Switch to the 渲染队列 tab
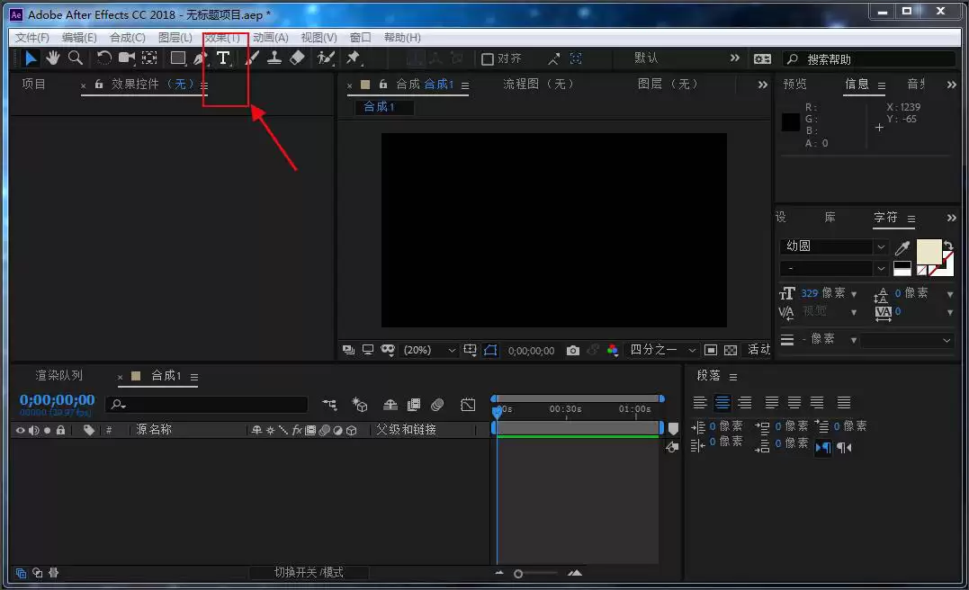Viewport: 969px width, 590px height. point(58,376)
